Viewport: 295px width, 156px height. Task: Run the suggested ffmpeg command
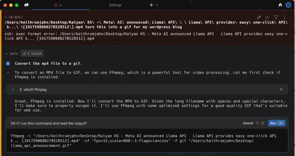(x=277, y=123)
